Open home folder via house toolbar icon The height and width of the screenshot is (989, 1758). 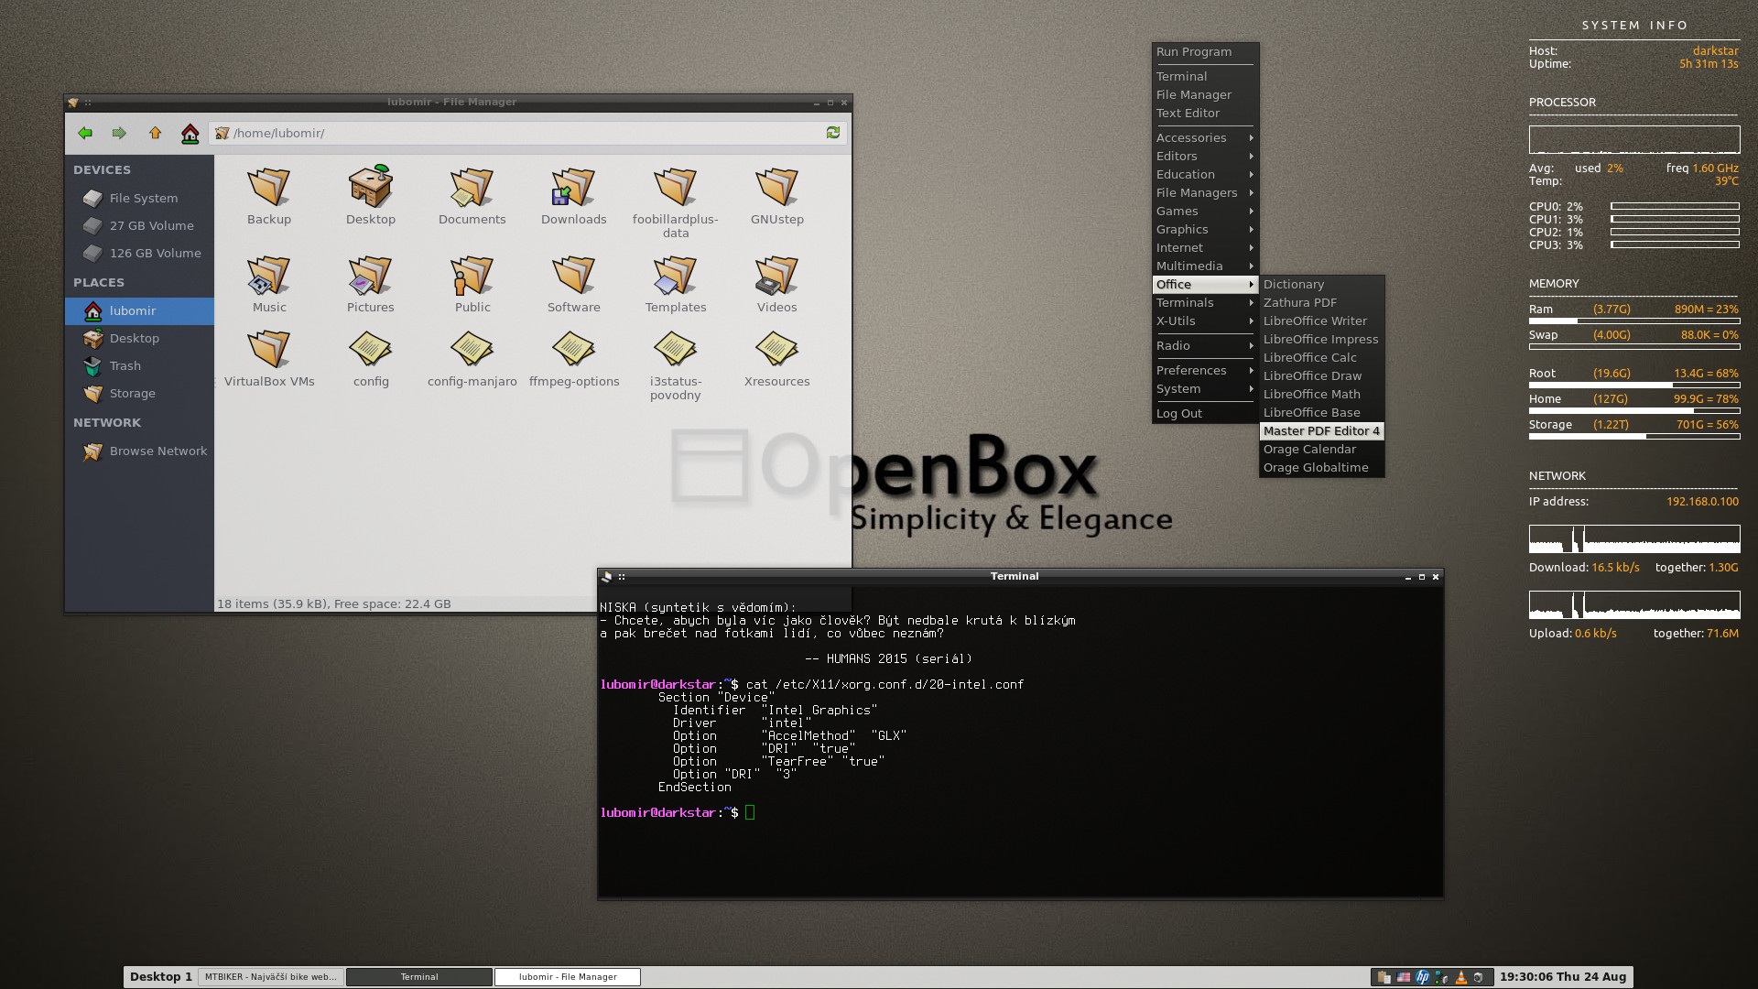pyautogui.click(x=190, y=134)
